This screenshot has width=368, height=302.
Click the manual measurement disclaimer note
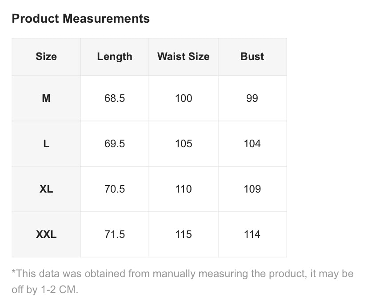[182, 282]
